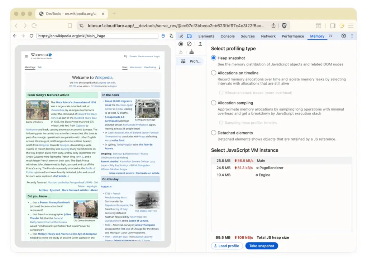This screenshot has height=265, width=367.
Task: Click the DevTools URL field with wikipedia address
Action: pyautogui.click(x=97, y=36)
